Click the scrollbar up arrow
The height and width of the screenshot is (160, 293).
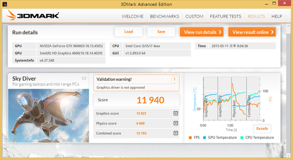(288, 26)
